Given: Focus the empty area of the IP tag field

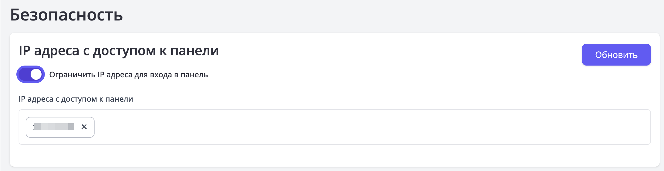Looking at the screenshot, I should click(355, 127).
